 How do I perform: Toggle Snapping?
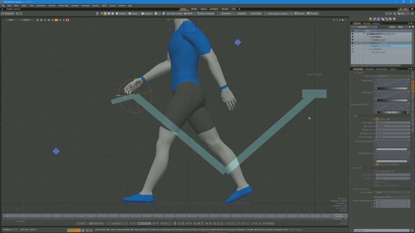[240, 14]
